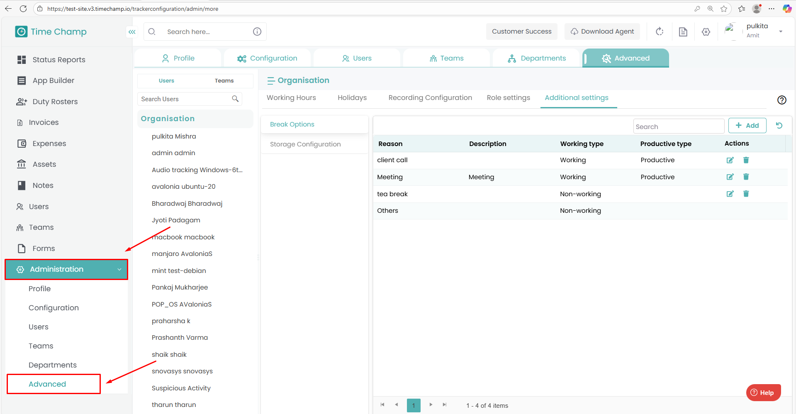Viewport: 796px width, 414px height.
Task: Collapse the left sidebar with double chevron
Action: click(x=132, y=32)
